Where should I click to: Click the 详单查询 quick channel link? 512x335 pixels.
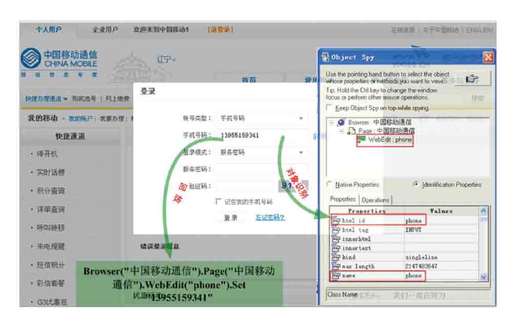point(51,209)
